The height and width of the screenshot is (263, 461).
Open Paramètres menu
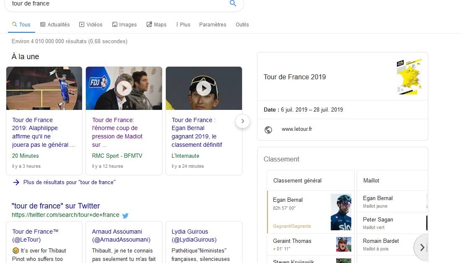coord(213,24)
